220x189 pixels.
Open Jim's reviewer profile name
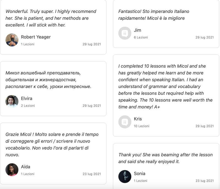[137, 30]
